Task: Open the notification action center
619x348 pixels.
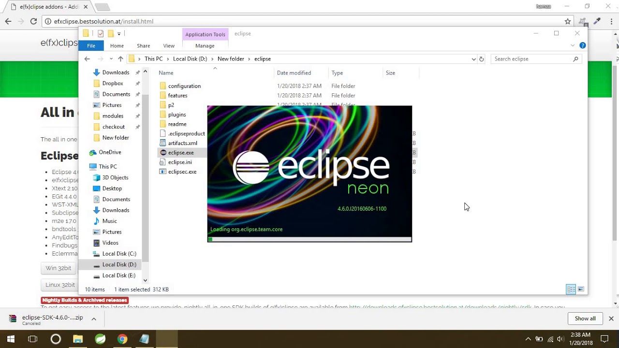Action: point(604,339)
